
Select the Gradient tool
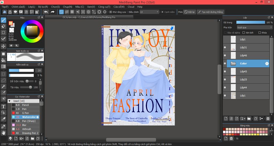tap(3, 66)
